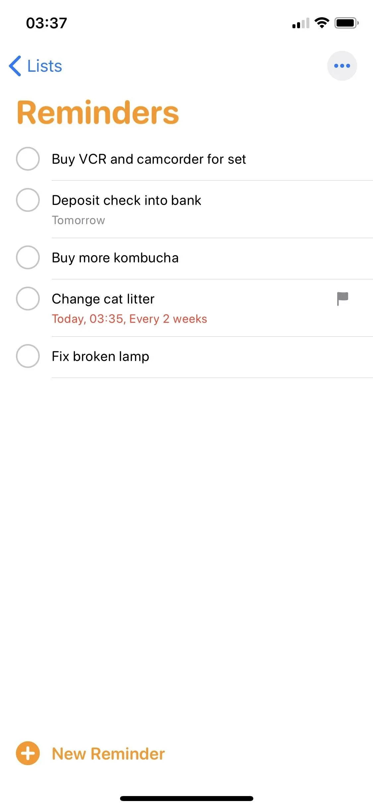Viewport: 373px width, 809px height.
Task: Complete the Buy more kombucha reminder
Action: point(28,257)
